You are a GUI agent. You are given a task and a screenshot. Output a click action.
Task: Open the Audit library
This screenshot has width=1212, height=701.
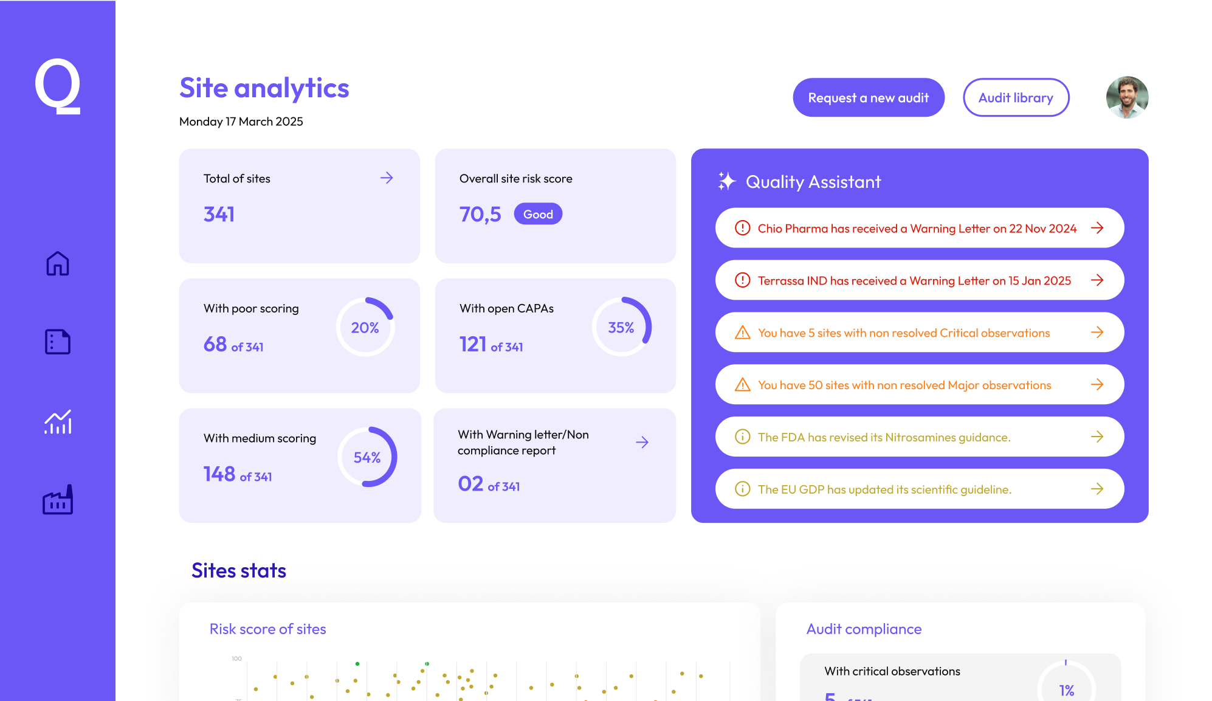point(1016,97)
